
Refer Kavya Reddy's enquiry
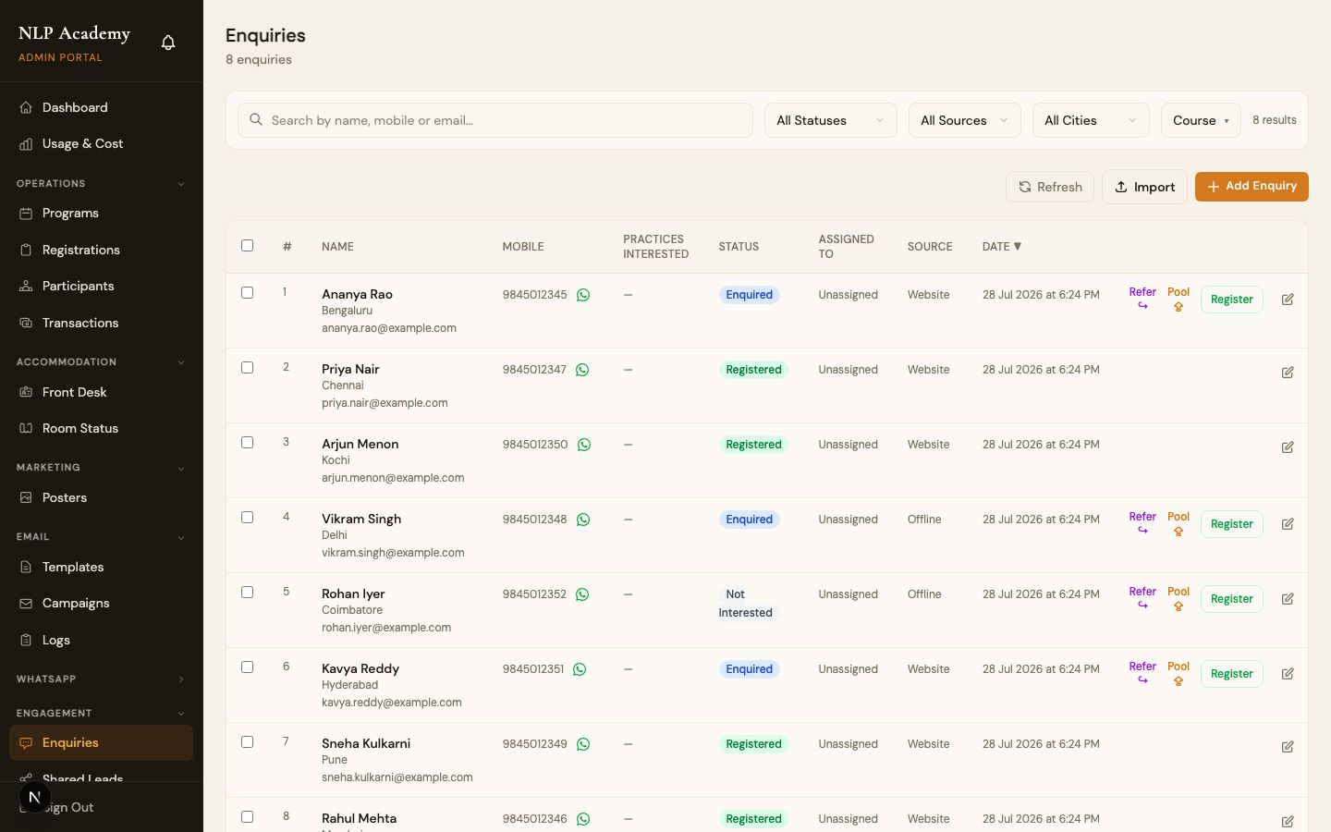click(x=1142, y=673)
